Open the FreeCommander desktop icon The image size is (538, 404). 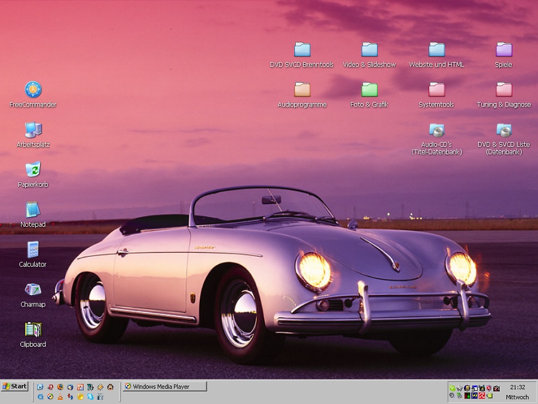(x=33, y=95)
